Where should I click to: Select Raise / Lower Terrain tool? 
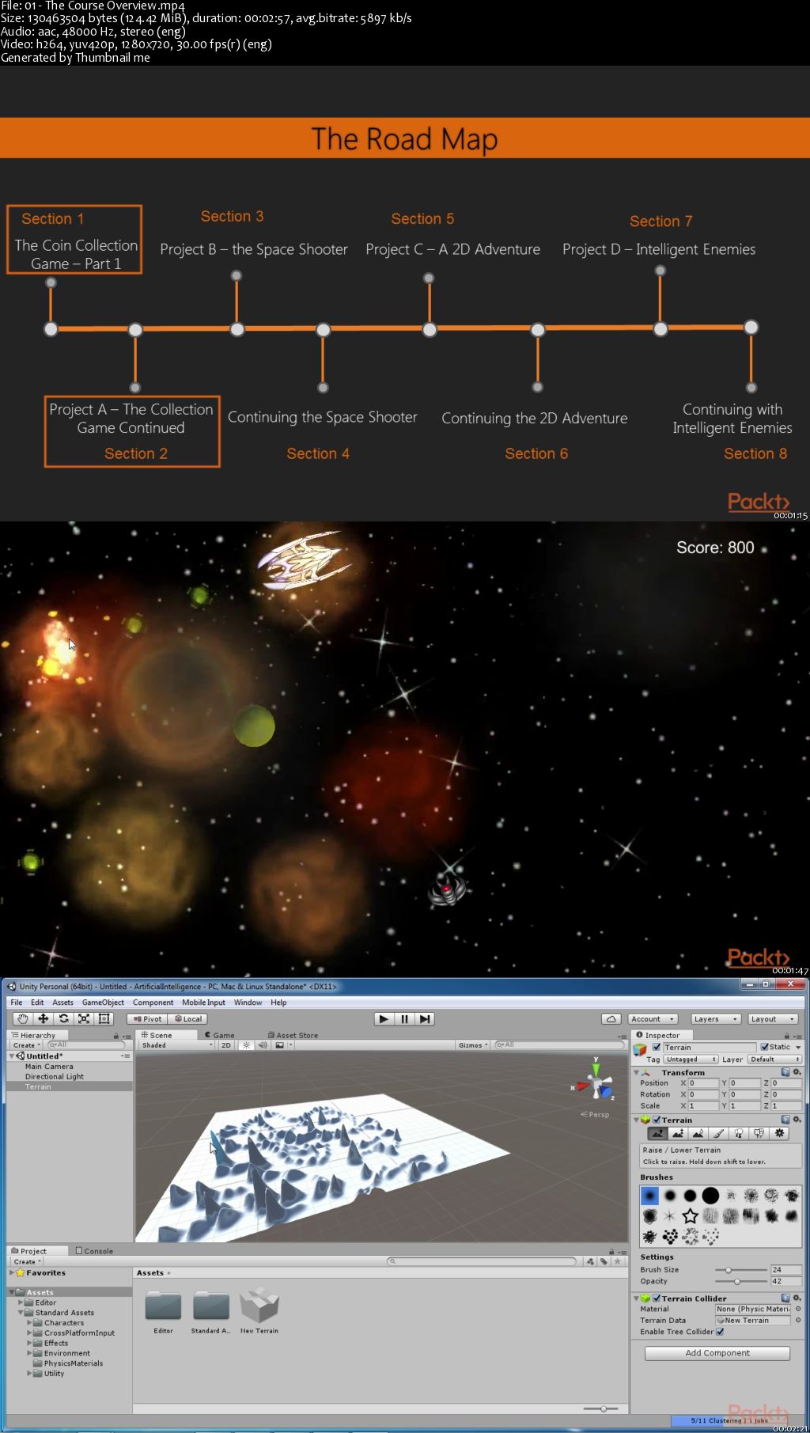point(657,1133)
